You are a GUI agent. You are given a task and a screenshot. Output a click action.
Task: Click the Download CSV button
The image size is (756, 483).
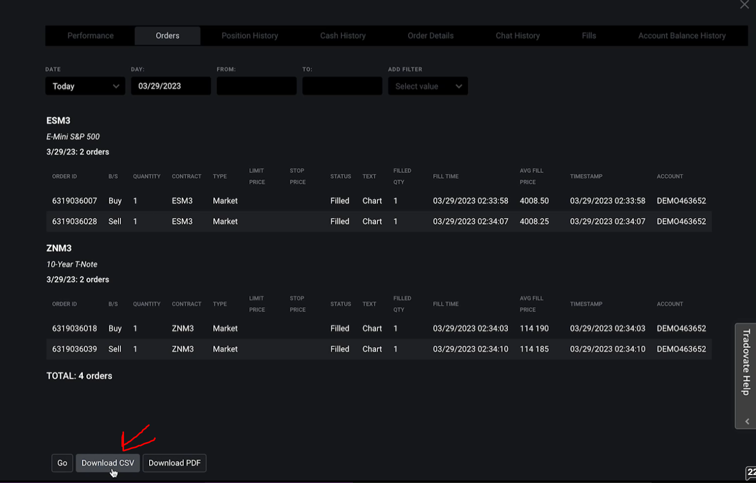pyautogui.click(x=107, y=463)
